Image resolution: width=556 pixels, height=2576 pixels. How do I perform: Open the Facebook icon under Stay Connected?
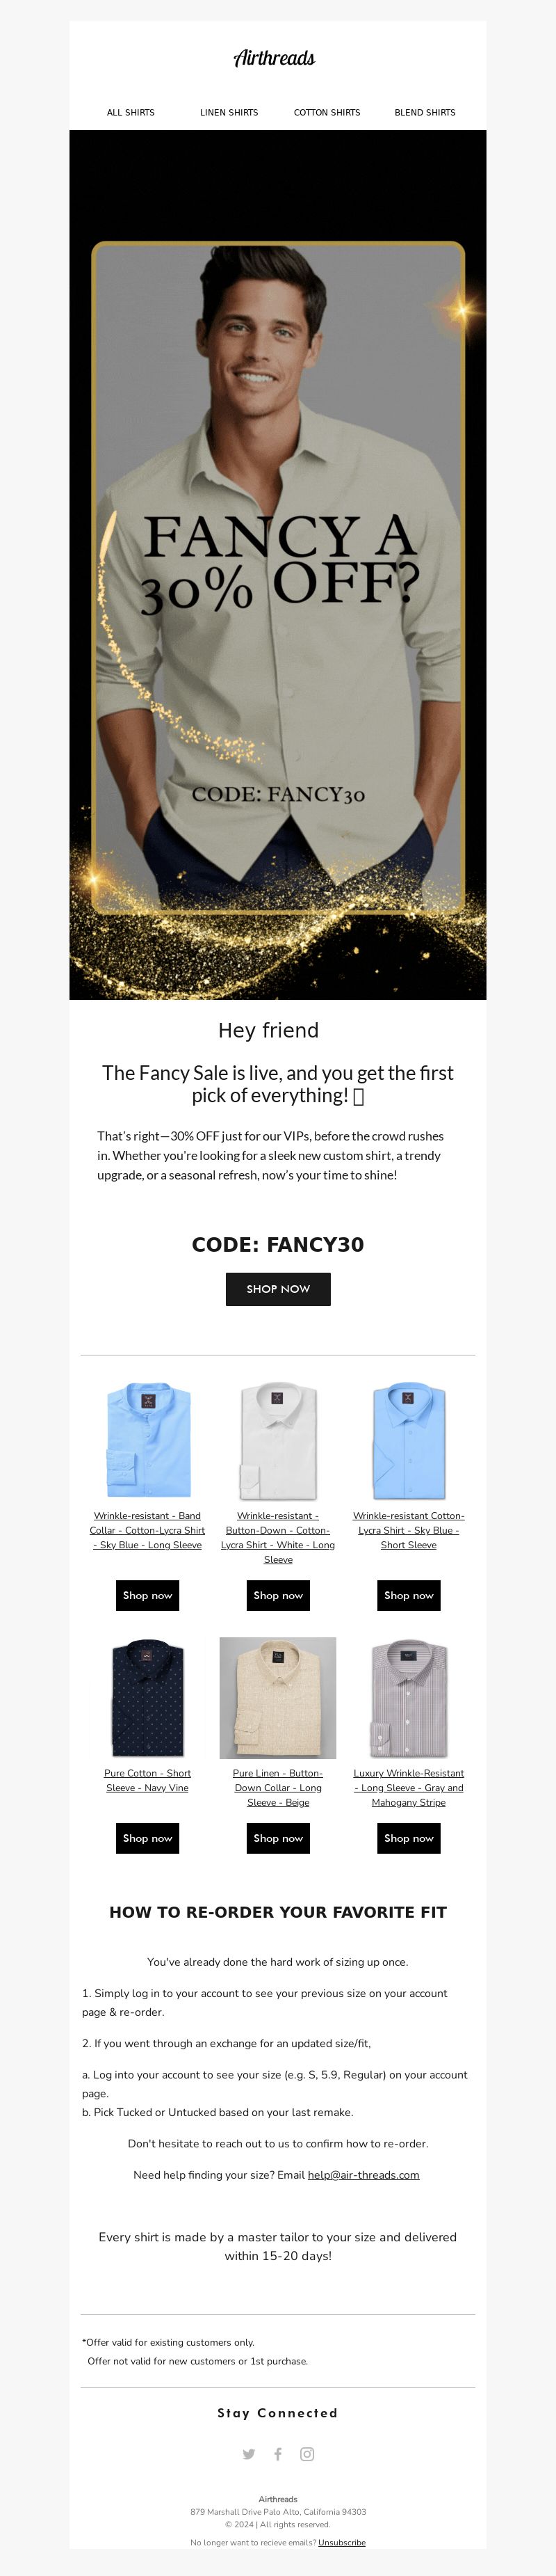(279, 2453)
